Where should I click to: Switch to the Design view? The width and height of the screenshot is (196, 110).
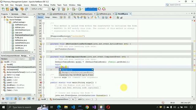[47, 17]
